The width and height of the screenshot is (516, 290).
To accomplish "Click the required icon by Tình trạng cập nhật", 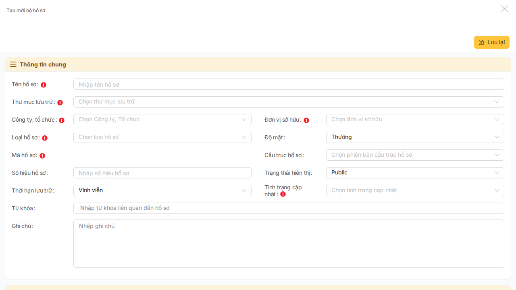I will pos(283,194).
